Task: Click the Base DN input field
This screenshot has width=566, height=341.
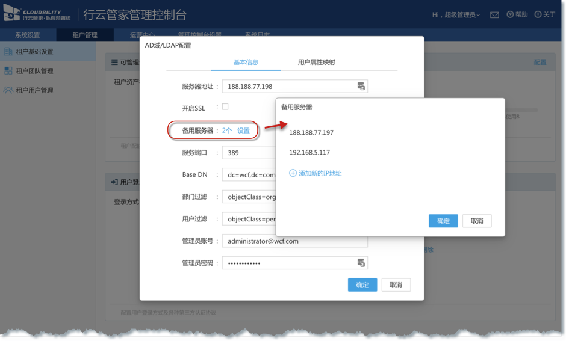Action: pyautogui.click(x=249, y=175)
